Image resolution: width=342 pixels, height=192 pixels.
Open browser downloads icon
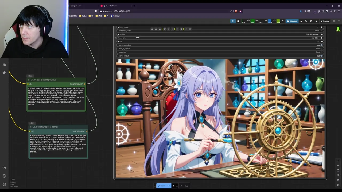pos(315,11)
